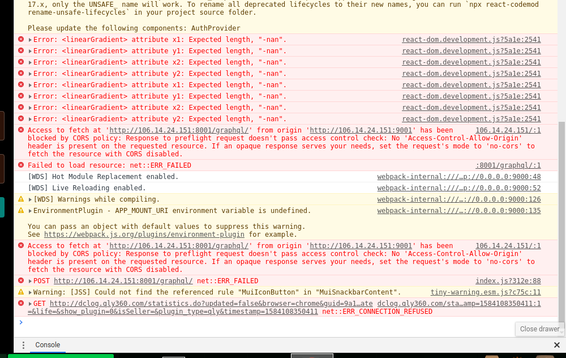Open the index.js?312e:88 source link
Screen dimensions: 566x358
tap(508, 281)
